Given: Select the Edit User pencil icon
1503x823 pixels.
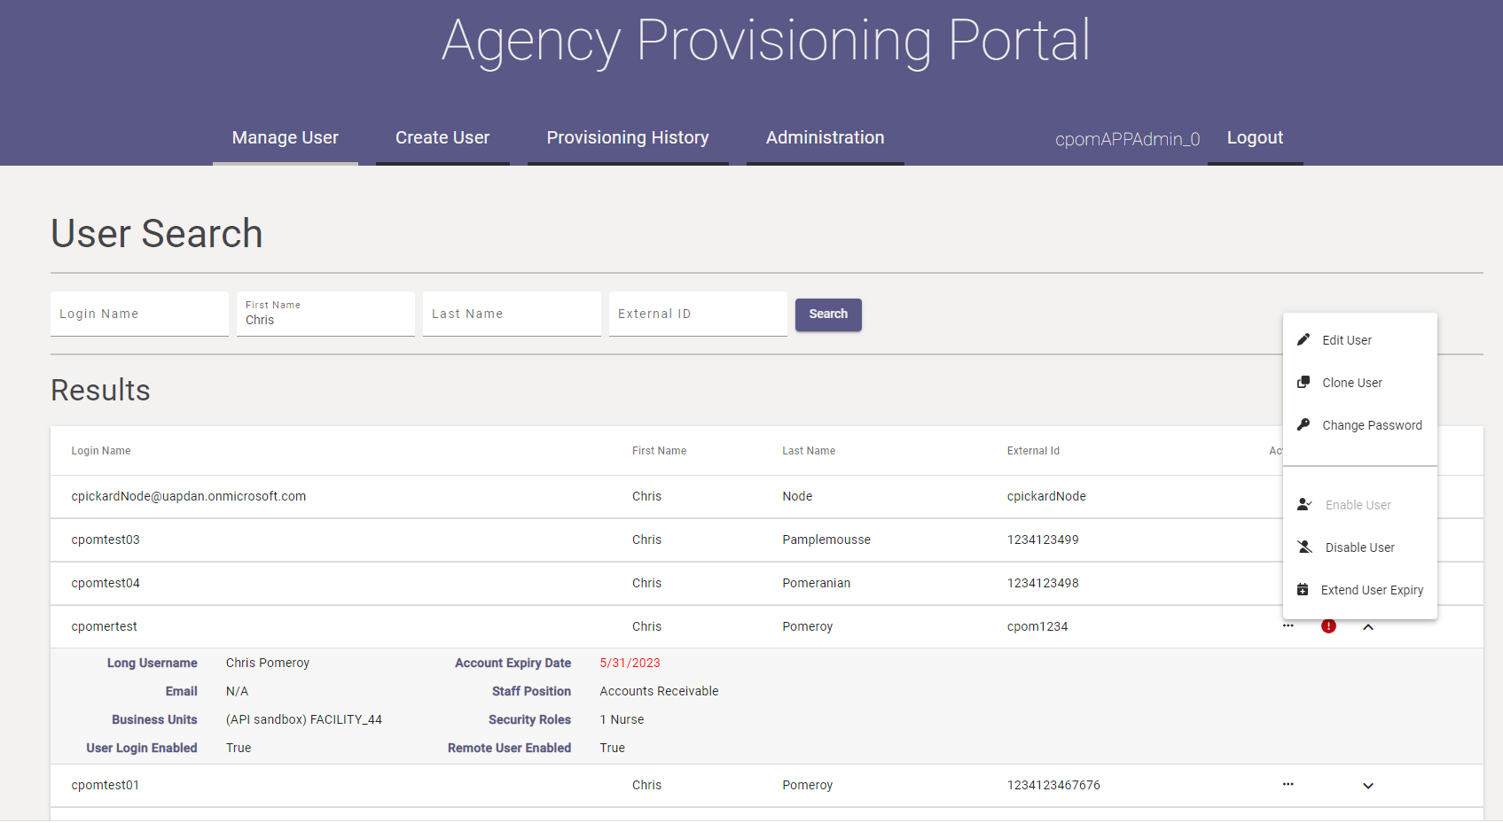Looking at the screenshot, I should coord(1303,339).
